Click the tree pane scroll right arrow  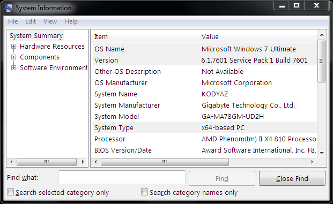[x=83, y=162]
